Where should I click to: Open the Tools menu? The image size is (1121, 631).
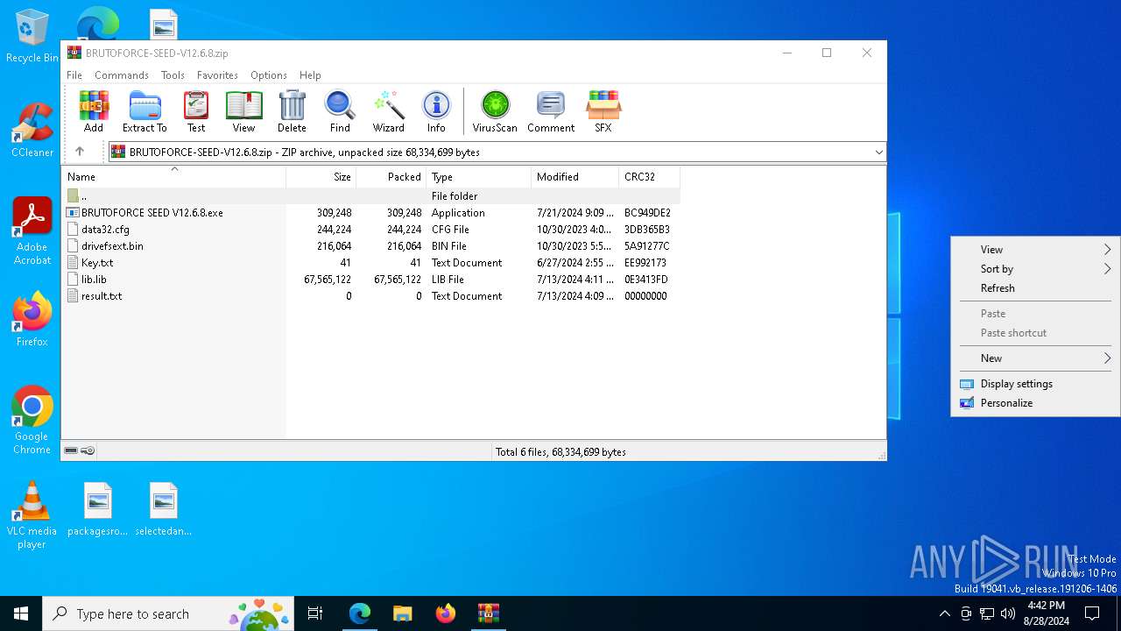(x=173, y=75)
